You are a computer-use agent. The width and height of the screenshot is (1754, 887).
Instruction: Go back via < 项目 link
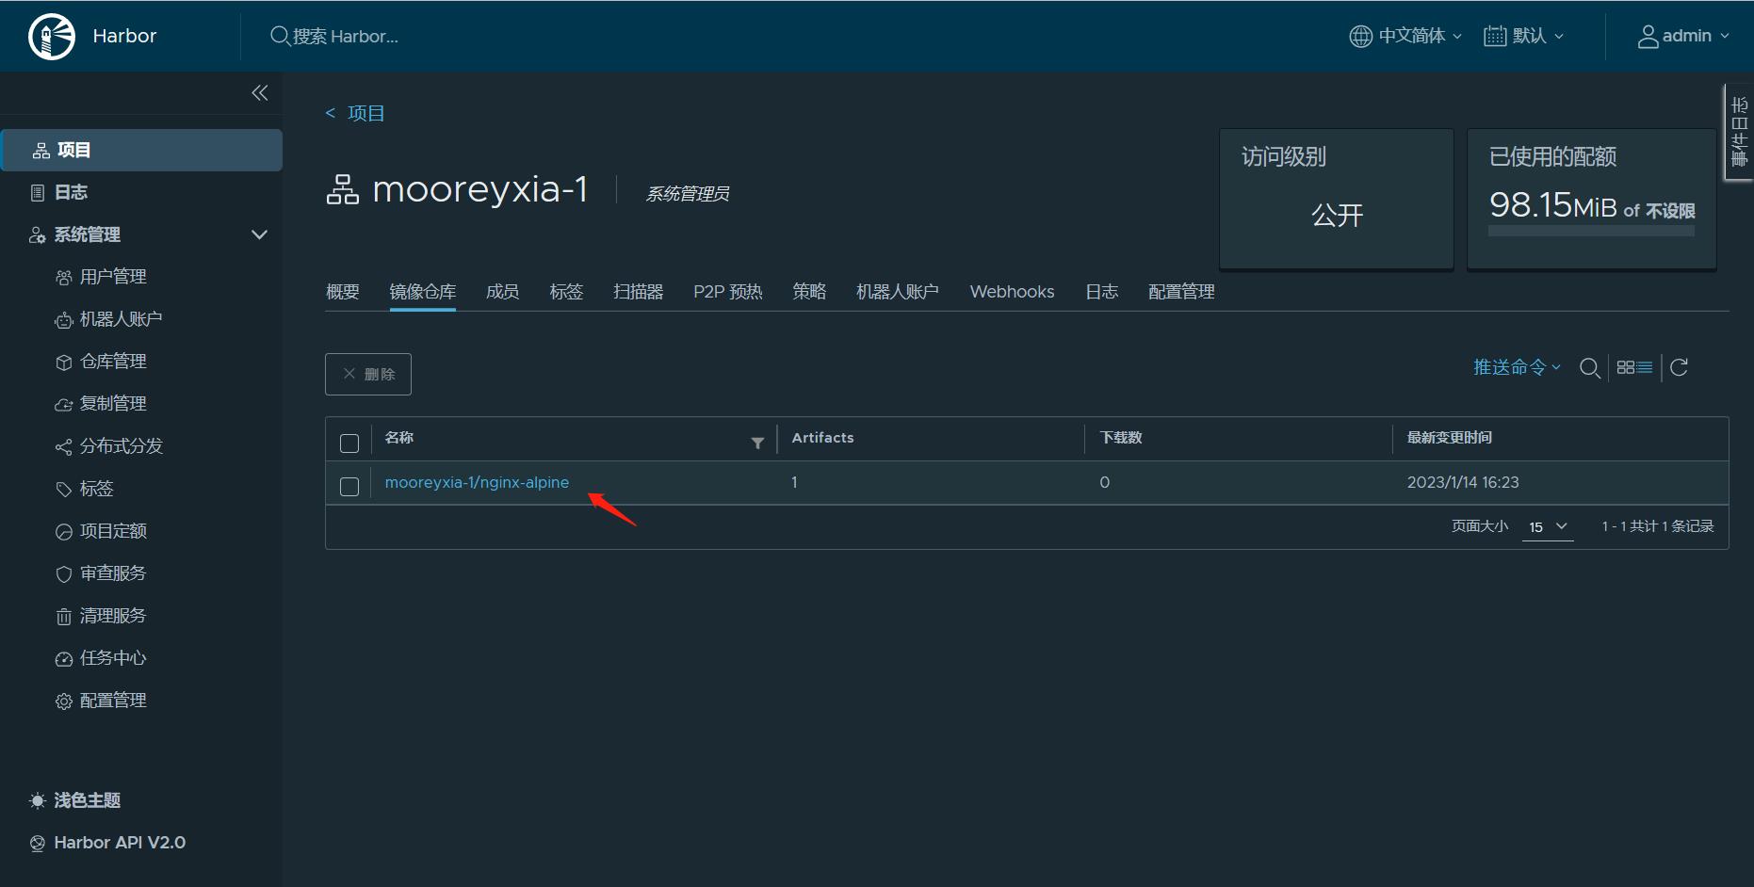click(354, 113)
